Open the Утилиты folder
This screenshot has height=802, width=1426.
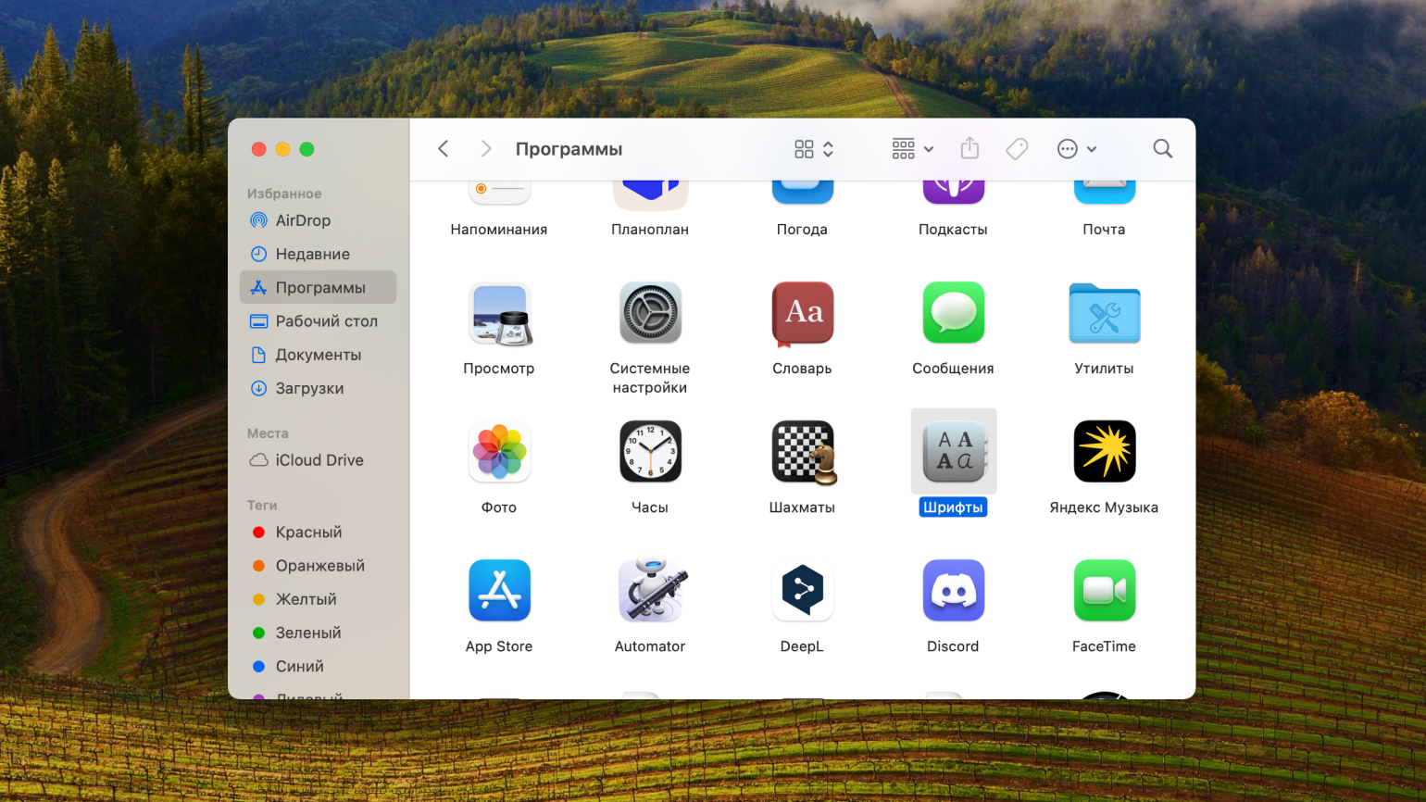[x=1104, y=314]
